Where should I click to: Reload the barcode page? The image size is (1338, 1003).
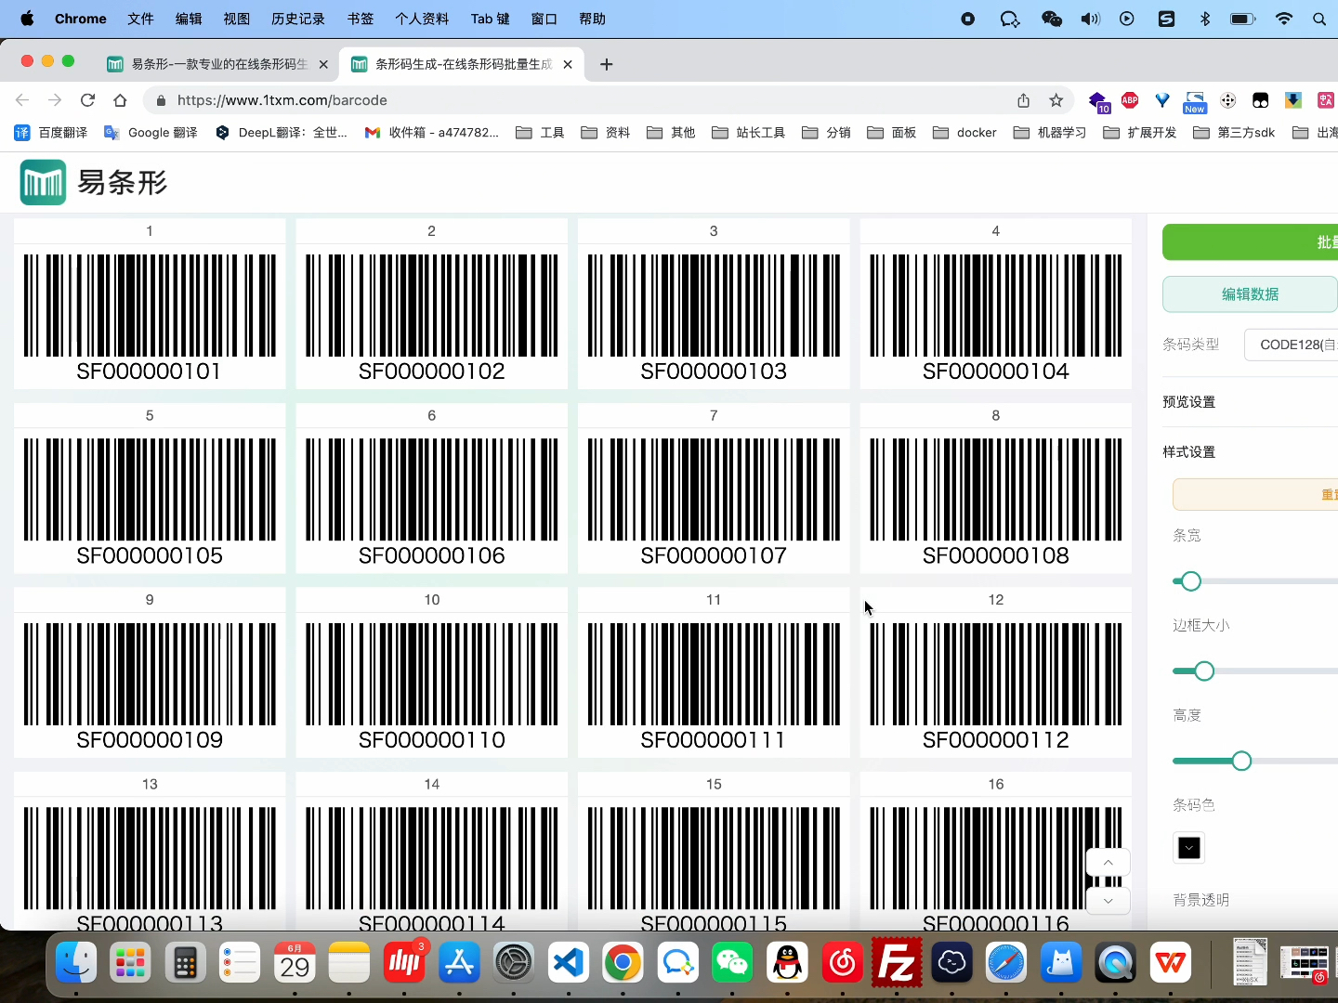[x=87, y=100]
